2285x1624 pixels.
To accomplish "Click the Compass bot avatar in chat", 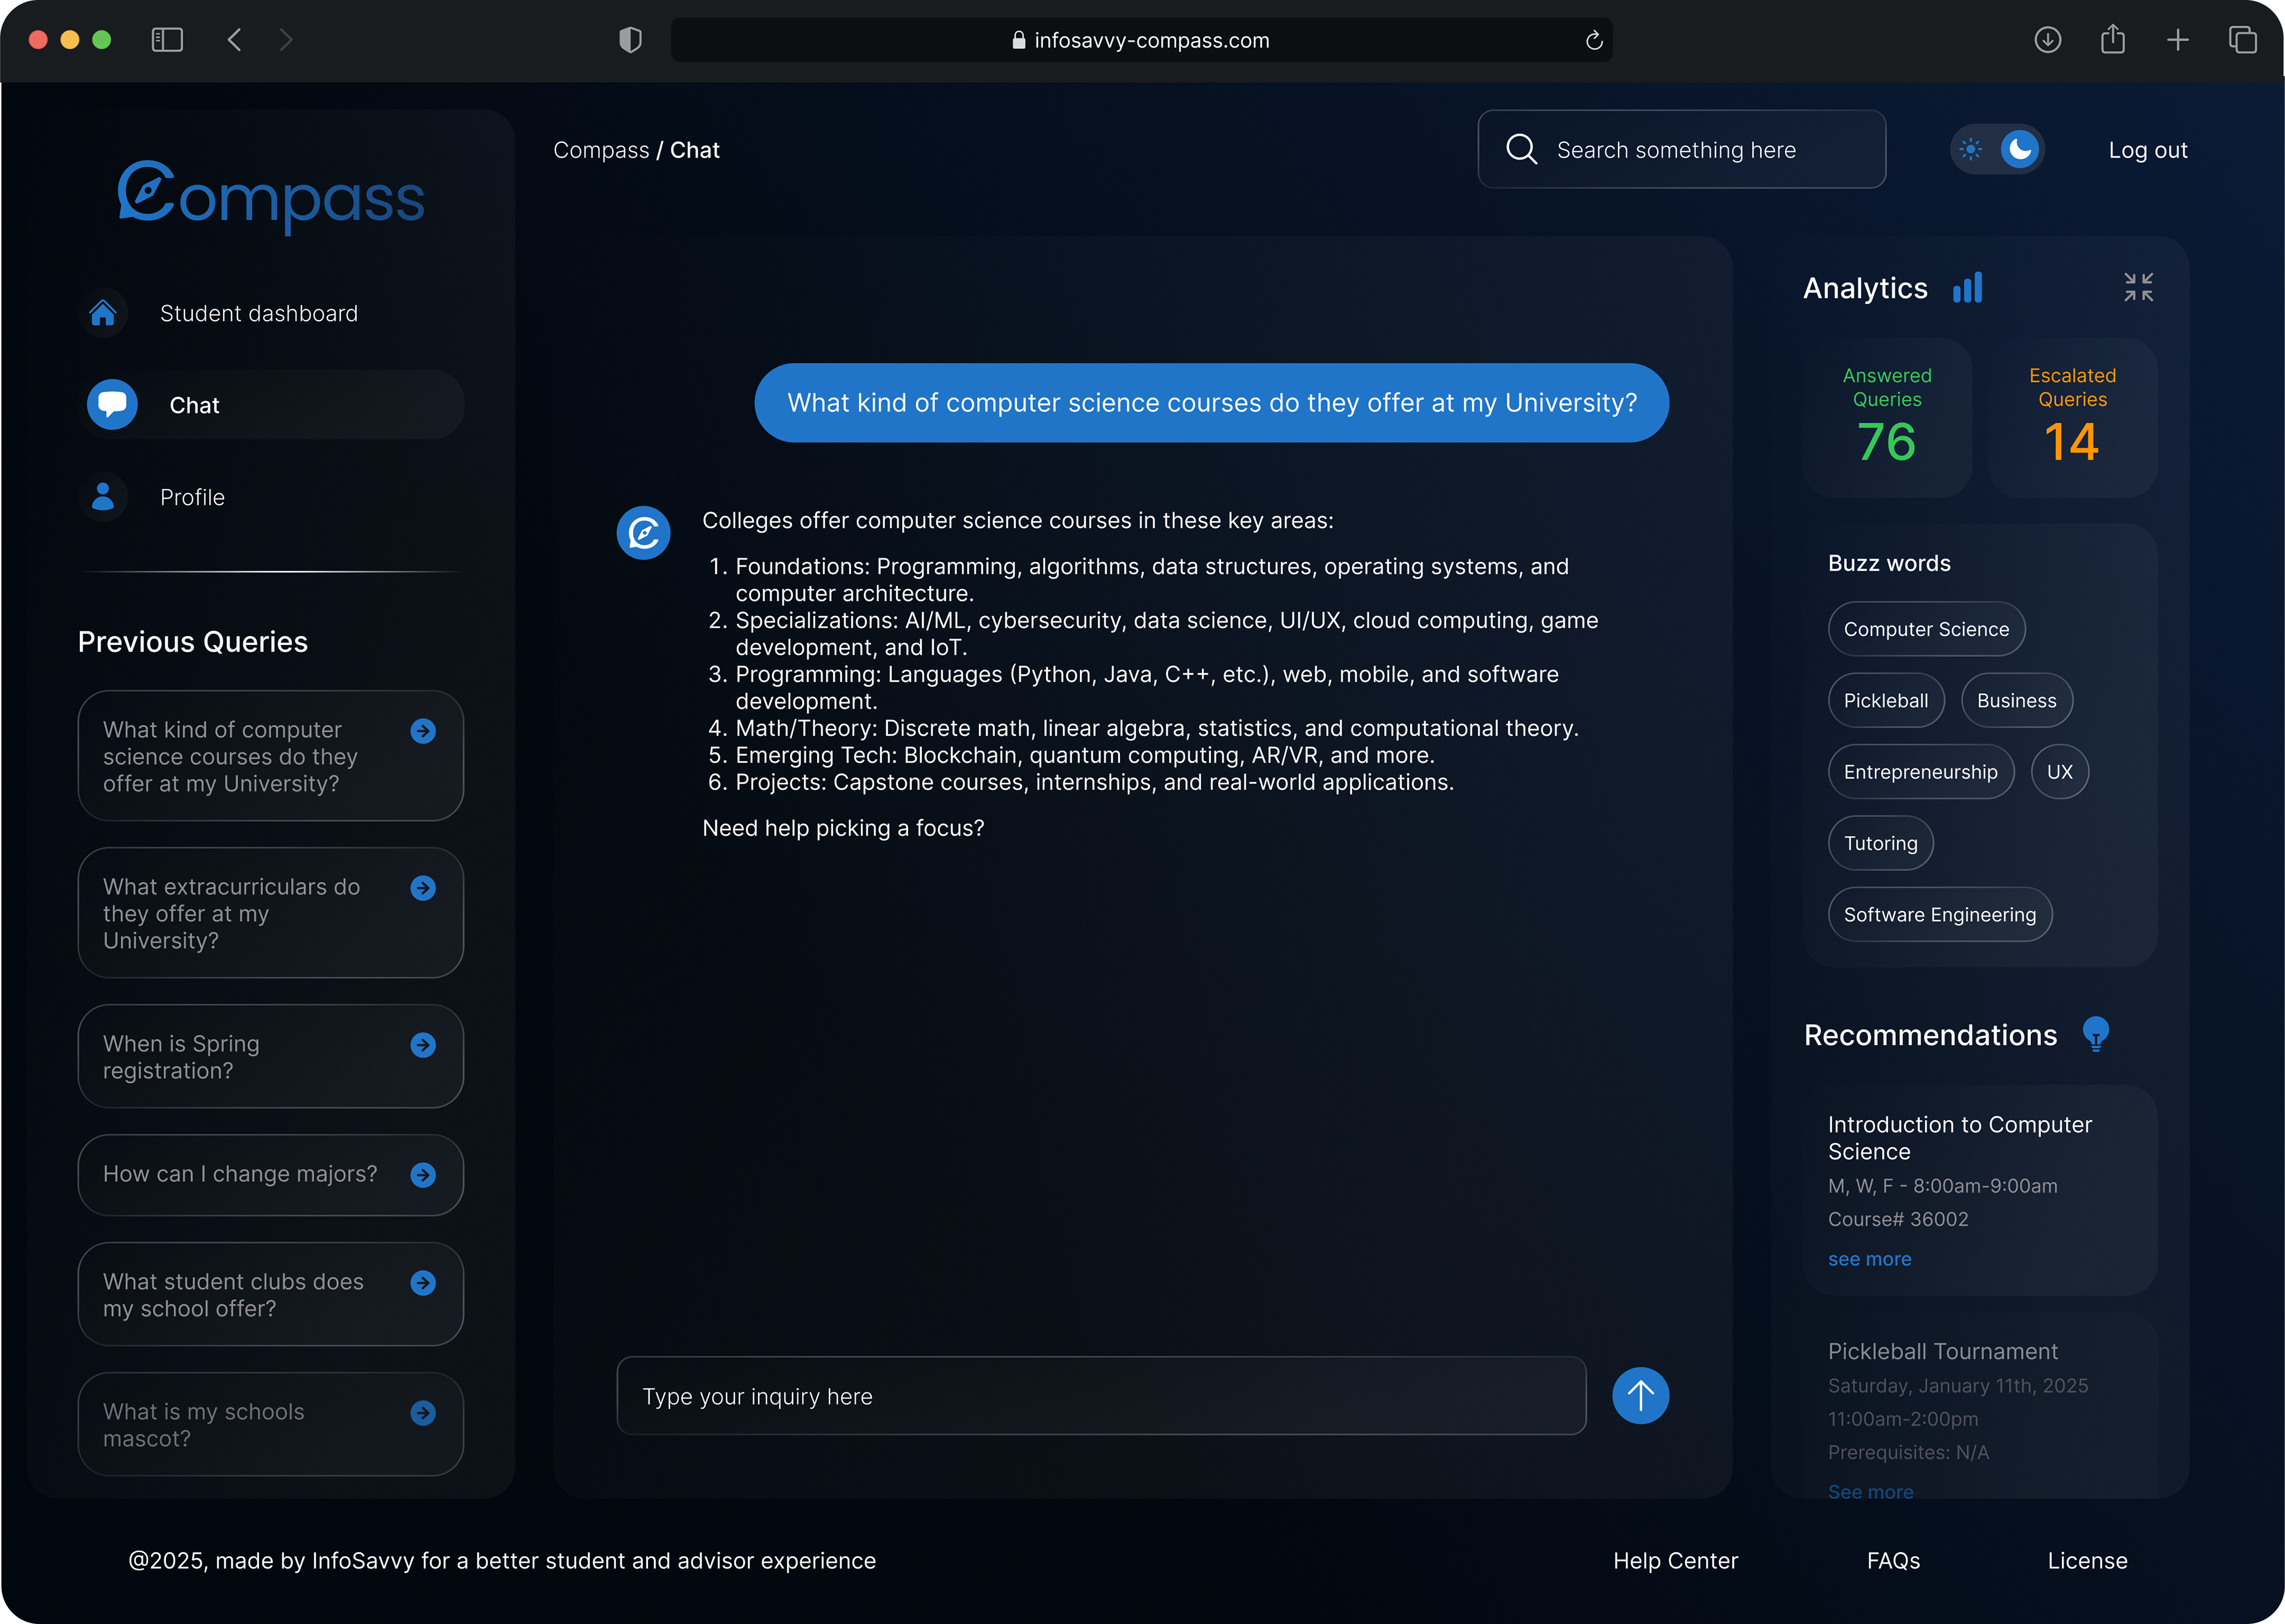I will coord(643,533).
